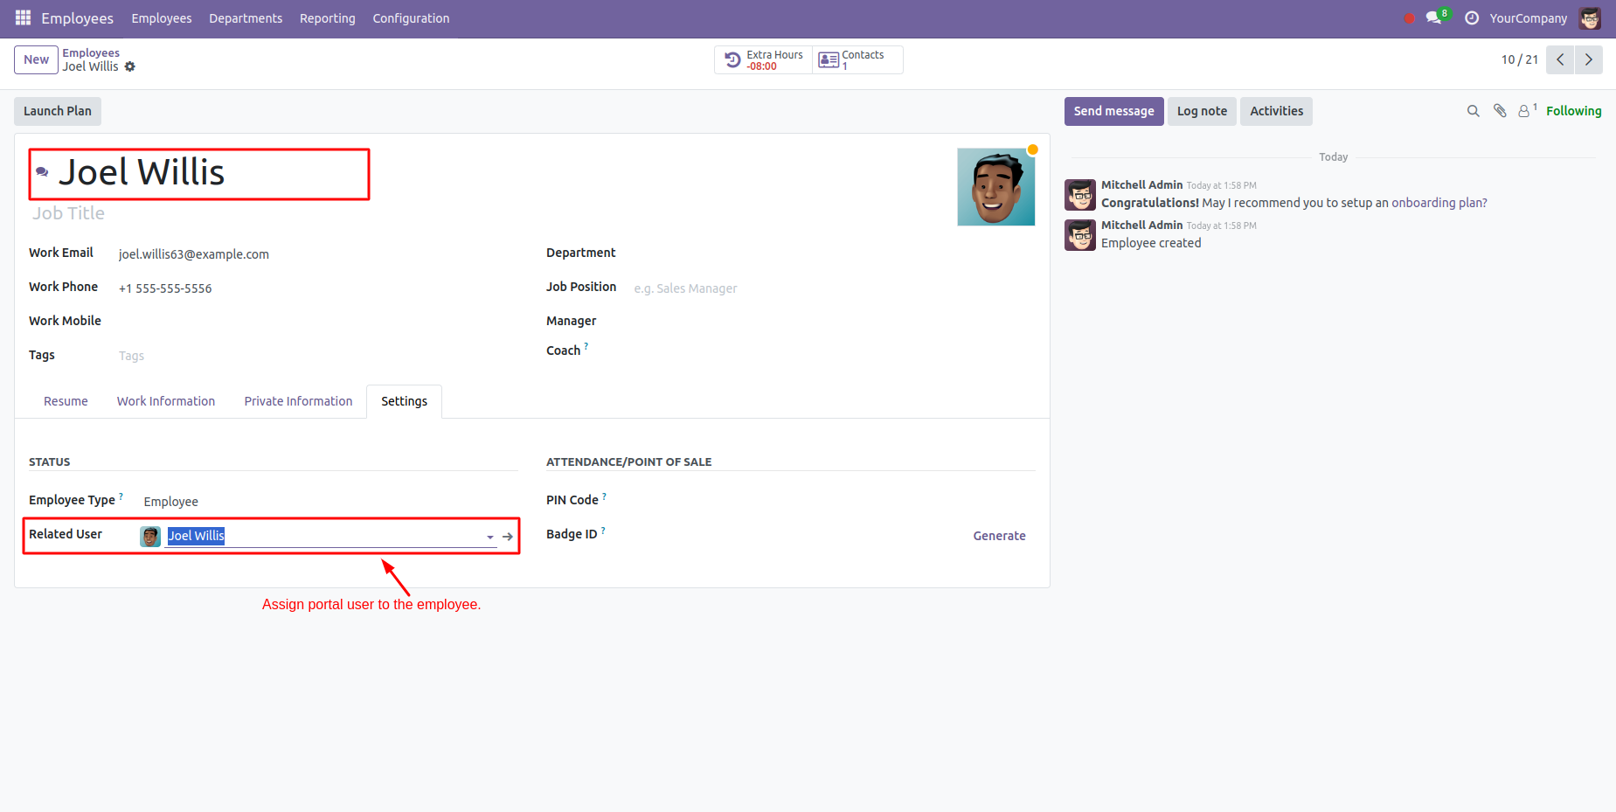Screen dimensions: 1616x812
Task: Show followers list icon
Action: point(1525,111)
